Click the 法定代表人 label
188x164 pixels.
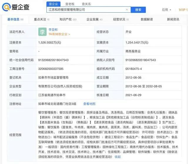[17, 32]
